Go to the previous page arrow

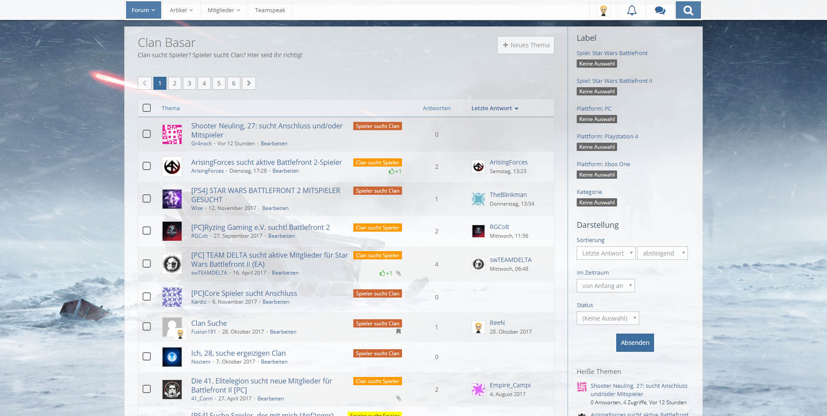145,83
